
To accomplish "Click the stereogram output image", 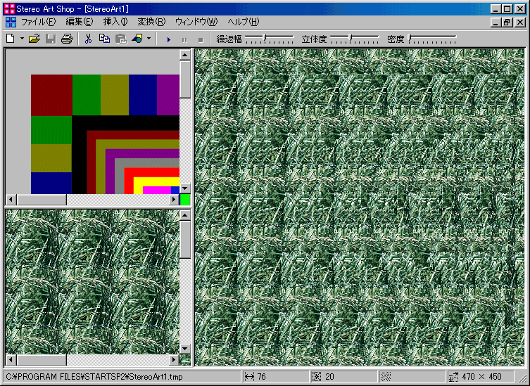I will (360, 207).
